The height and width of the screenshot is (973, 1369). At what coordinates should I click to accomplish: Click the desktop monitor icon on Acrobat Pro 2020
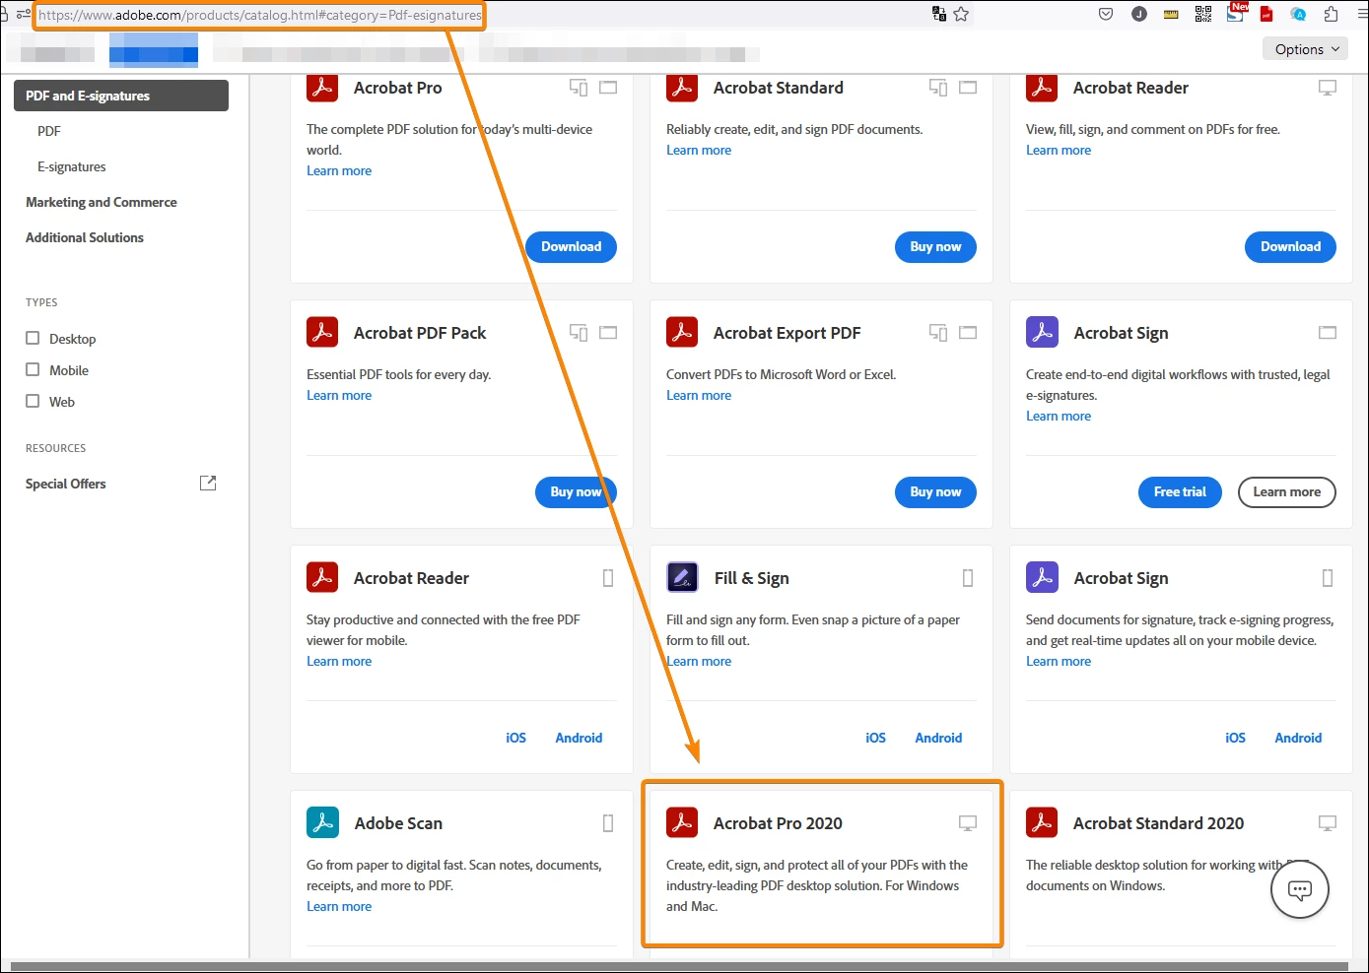(x=968, y=823)
